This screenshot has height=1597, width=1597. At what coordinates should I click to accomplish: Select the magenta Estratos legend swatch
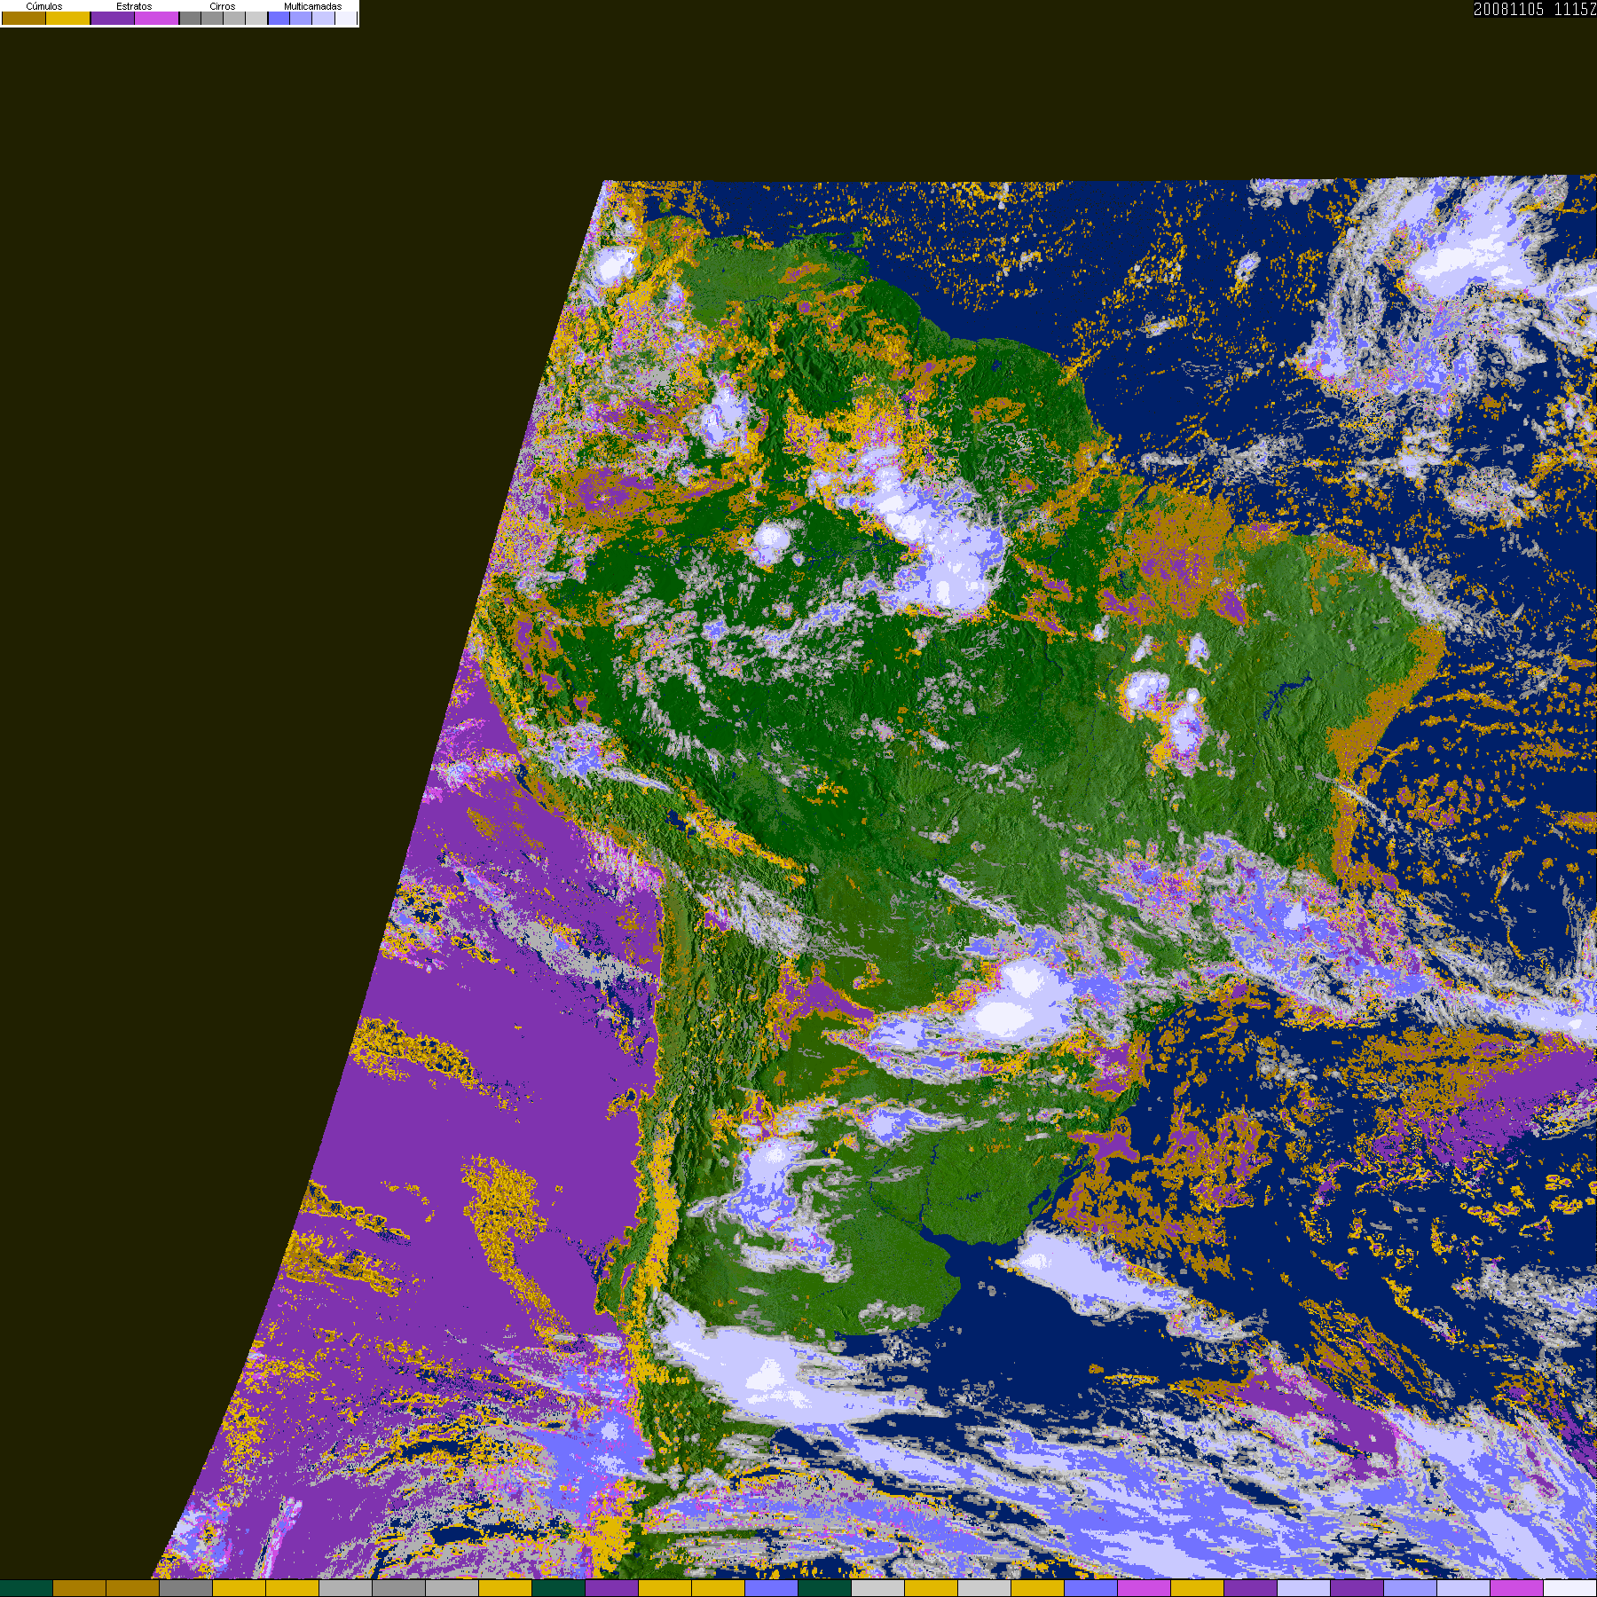156,18
